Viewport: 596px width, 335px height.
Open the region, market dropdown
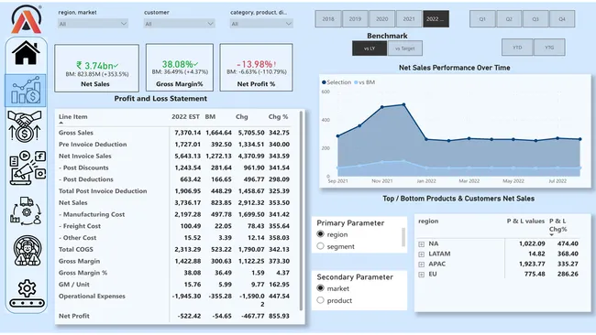coord(93,24)
